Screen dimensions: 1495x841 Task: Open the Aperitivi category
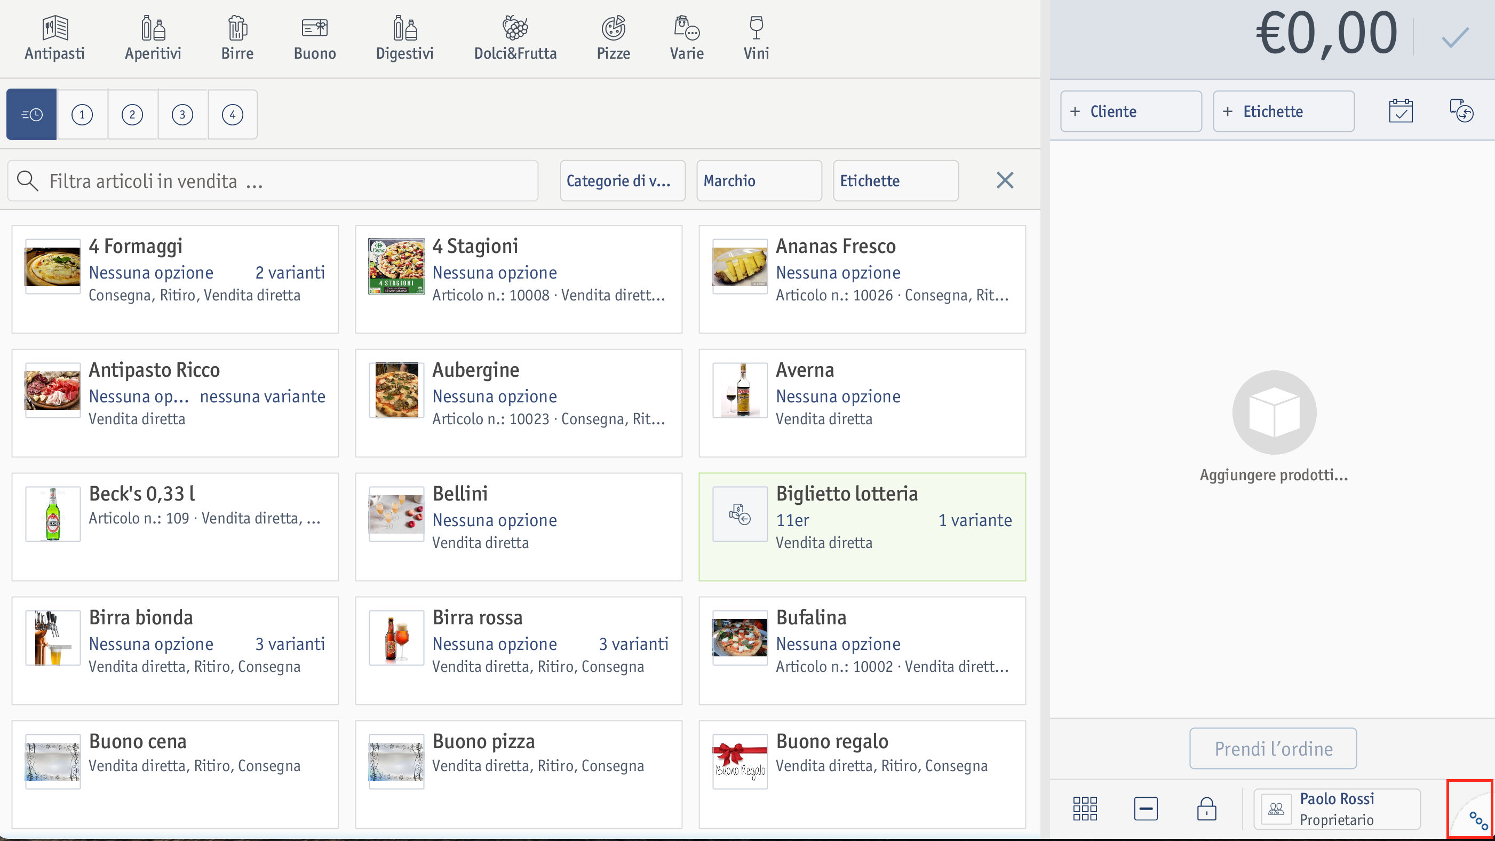pyautogui.click(x=153, y=38)
